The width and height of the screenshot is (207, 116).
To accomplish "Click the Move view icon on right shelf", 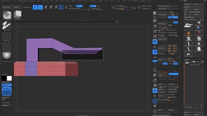I will coord(155,75).
